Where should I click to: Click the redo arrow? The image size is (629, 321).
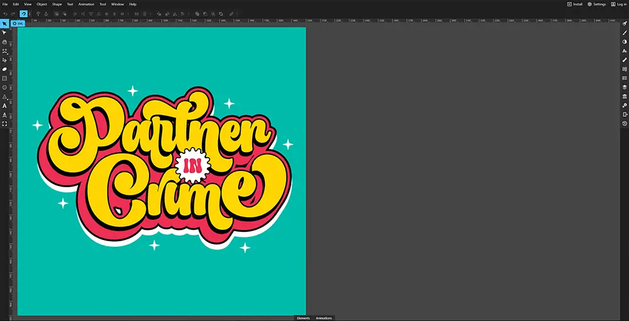[13, 13]
